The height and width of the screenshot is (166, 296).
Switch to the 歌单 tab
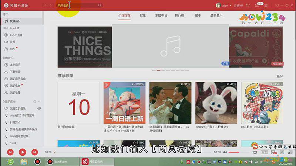pyautogui.click(x=143, y=15)
